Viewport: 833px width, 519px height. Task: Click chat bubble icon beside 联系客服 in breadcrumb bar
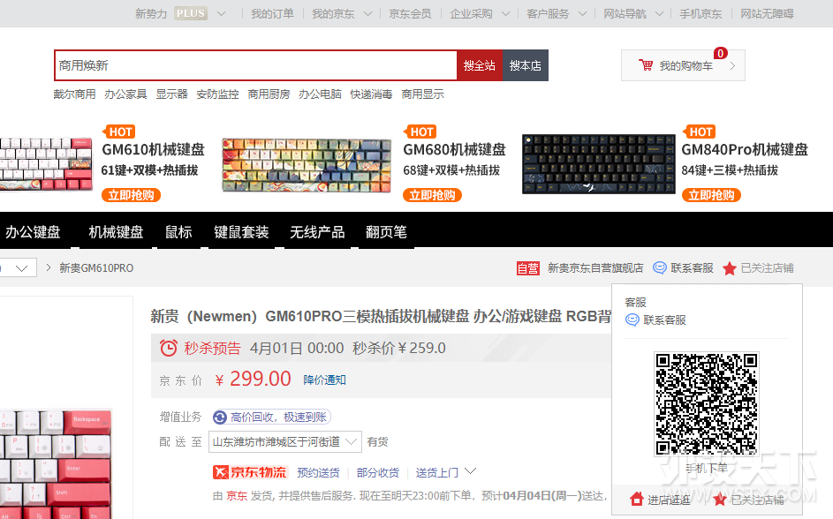click(659, 268)
